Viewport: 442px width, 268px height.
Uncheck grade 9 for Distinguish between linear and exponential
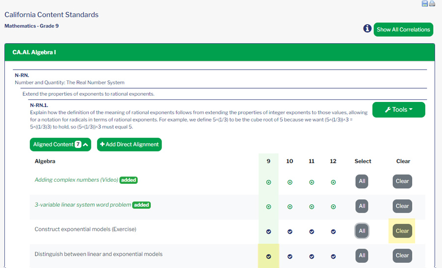268,256
